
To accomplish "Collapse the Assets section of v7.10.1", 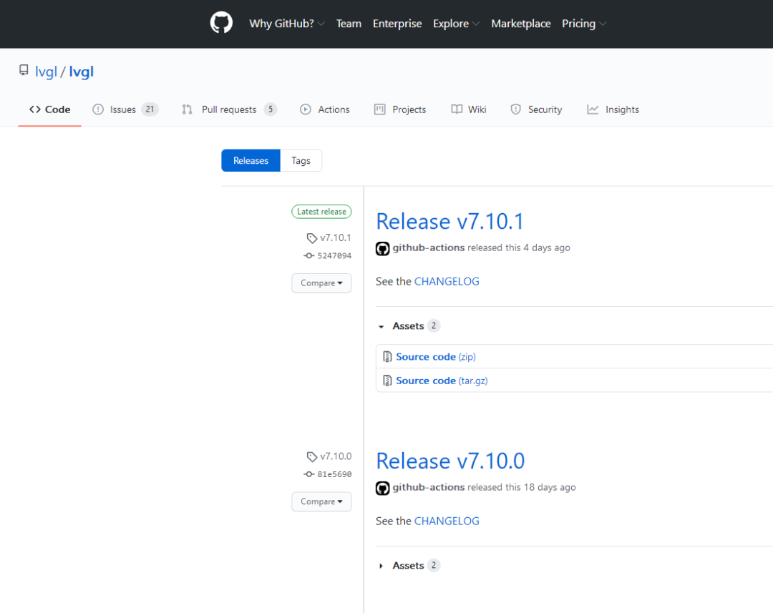I will [408, 325].
